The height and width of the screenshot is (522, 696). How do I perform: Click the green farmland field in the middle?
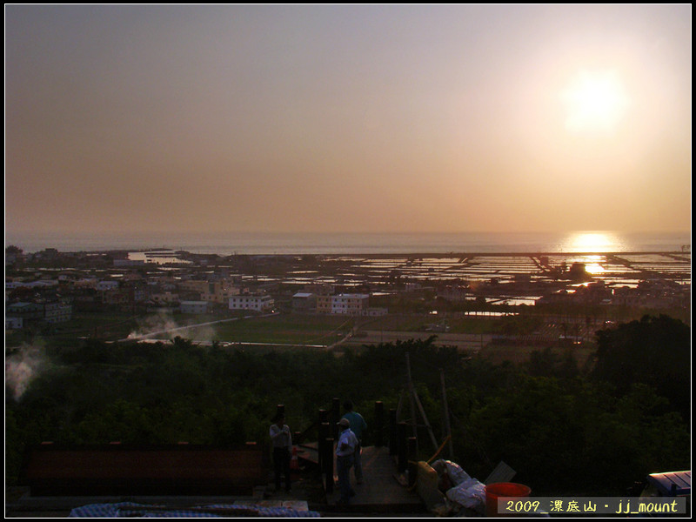(x=278, y=331)
